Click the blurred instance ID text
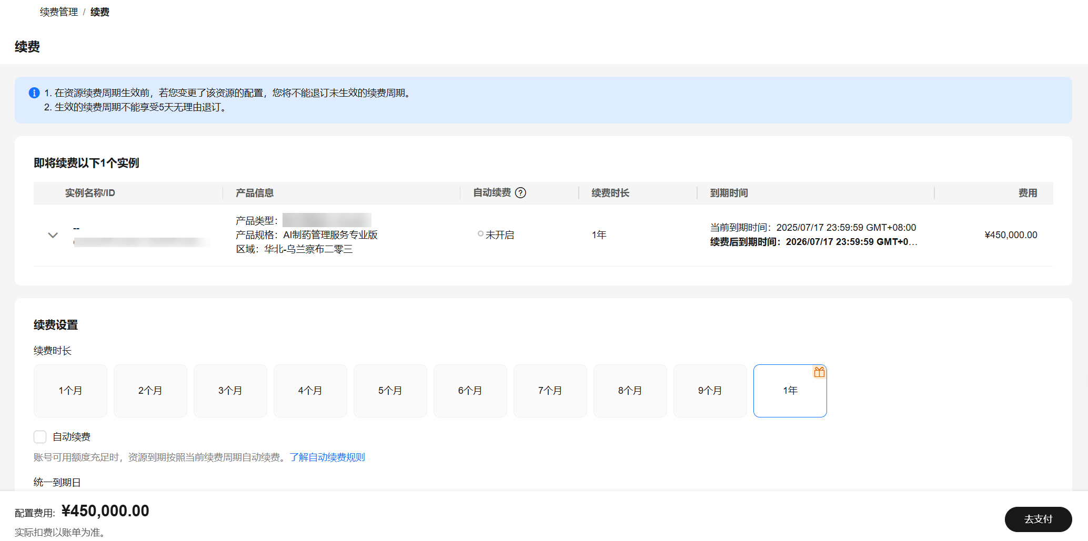The width and height of the screenshot is (1088, 541). (141, 242)
